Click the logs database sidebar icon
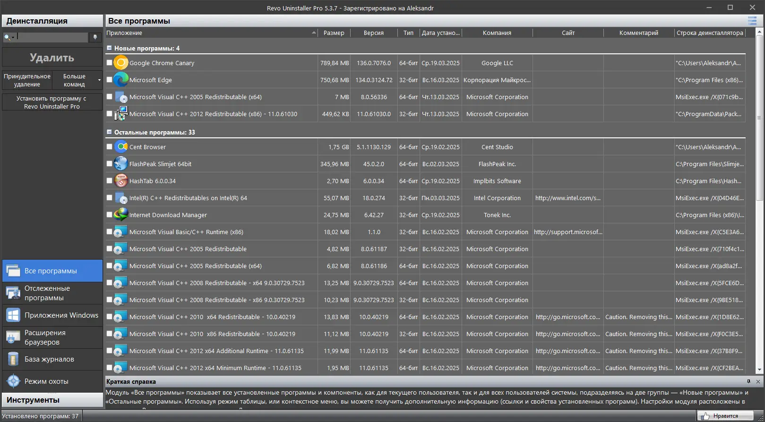765x422 pixels. click(x=13, y=359)
